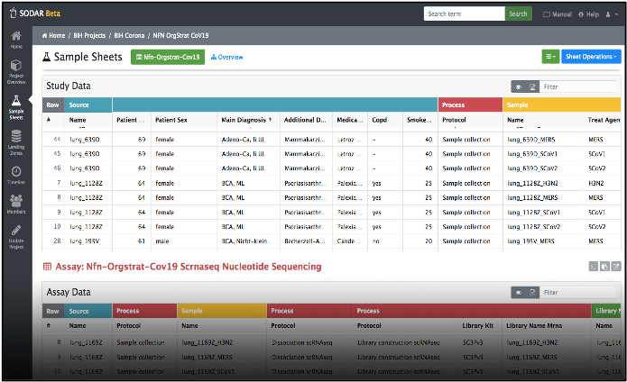This screenshot has width=627, height=382.
Task: Click the assay table icon beside title
Action: [x=47, y=267]
